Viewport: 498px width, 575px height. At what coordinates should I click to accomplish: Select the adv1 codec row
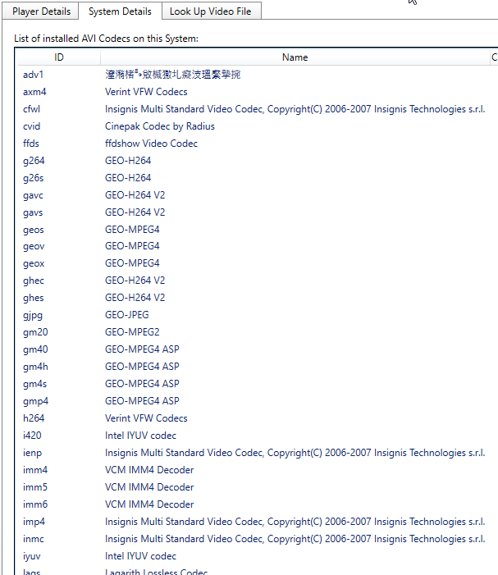pos(258,75)
